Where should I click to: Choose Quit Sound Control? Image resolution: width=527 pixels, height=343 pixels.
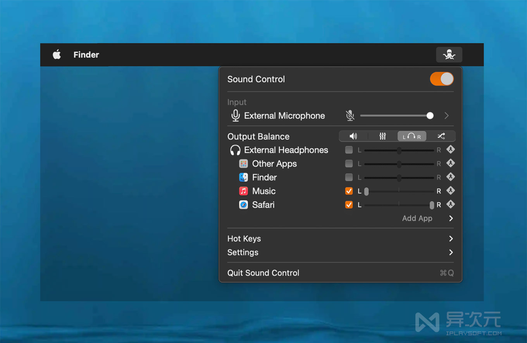[x=263, y=273]
